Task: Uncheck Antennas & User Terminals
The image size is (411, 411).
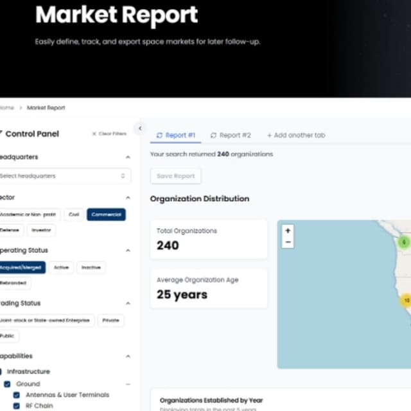Action: pos(17,395)
